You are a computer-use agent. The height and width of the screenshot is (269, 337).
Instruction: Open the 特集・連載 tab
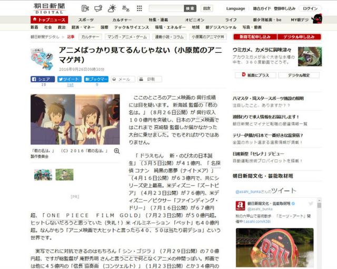158,20
